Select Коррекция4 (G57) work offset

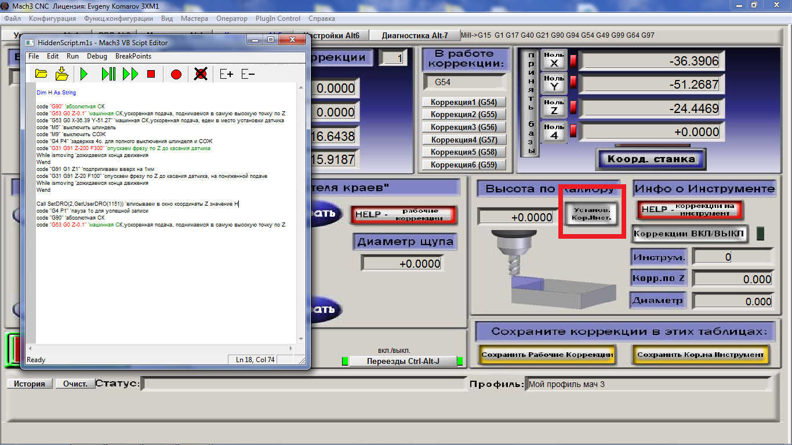tap(464, 140)
